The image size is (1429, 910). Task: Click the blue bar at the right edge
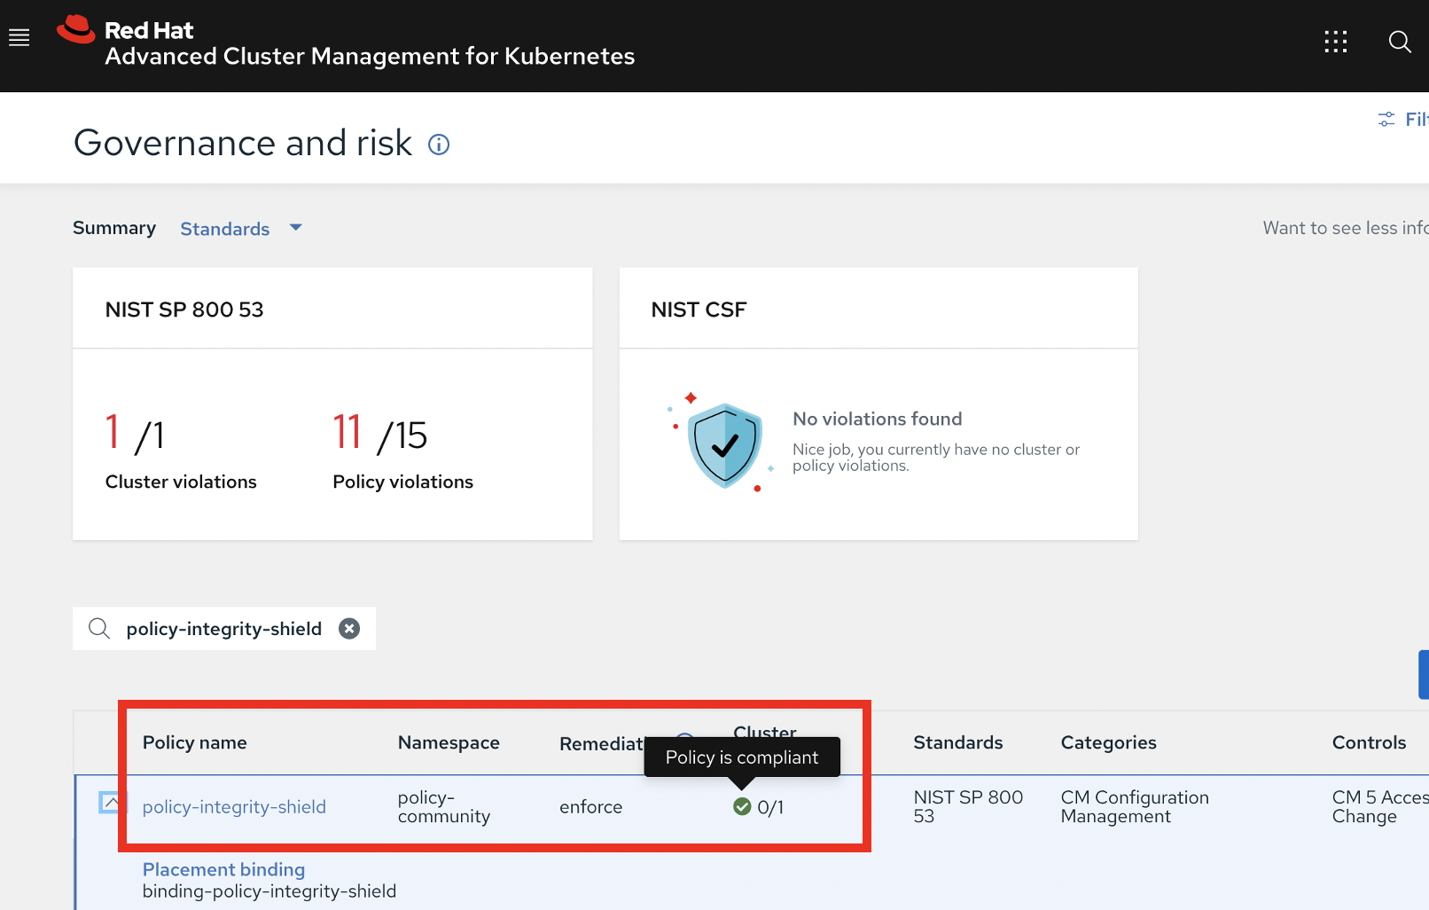(x=1425, y=675)
